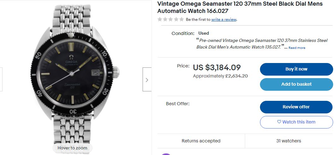
Task: Add the Omega watch to basket
Action: click(296, 84)
